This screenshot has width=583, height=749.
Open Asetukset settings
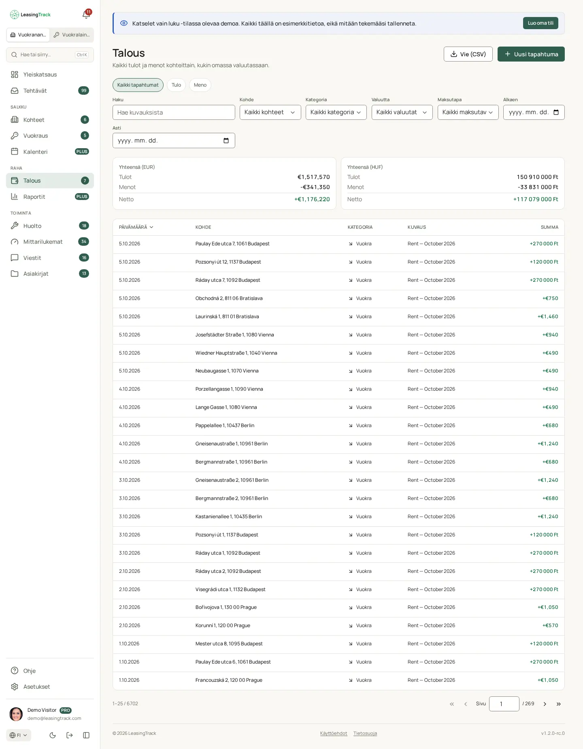[x=50, y=687]
